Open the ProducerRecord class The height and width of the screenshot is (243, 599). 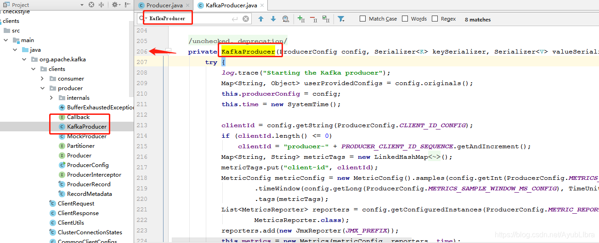tap(89, 184)
